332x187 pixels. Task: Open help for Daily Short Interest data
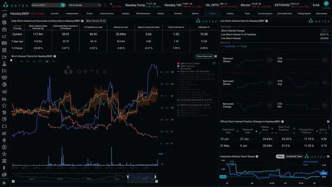click(x=82, y=21)
